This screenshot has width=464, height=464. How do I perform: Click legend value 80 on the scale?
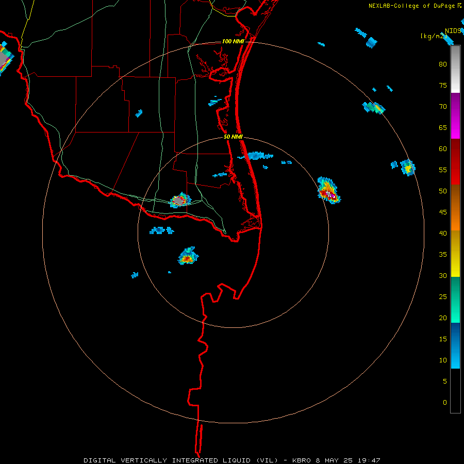click(x=443, y=64)
